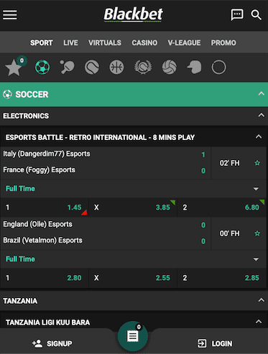Viewport: 268px width, 354px height.
Task: Collapse the SOCCER section
Action: tap(261, 94)
